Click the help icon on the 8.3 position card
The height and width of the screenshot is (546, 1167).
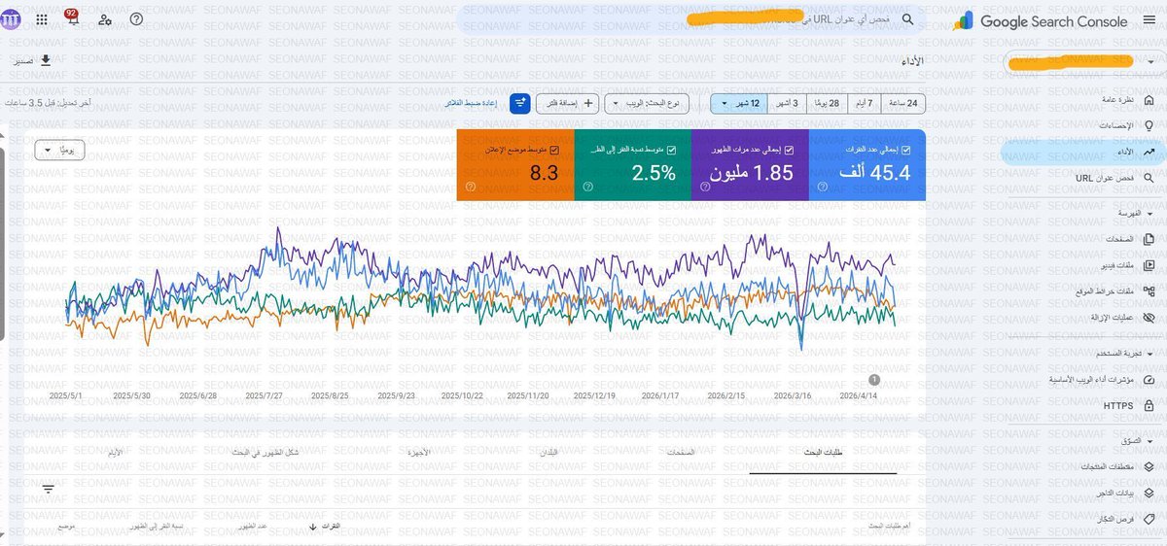point(470,187)
